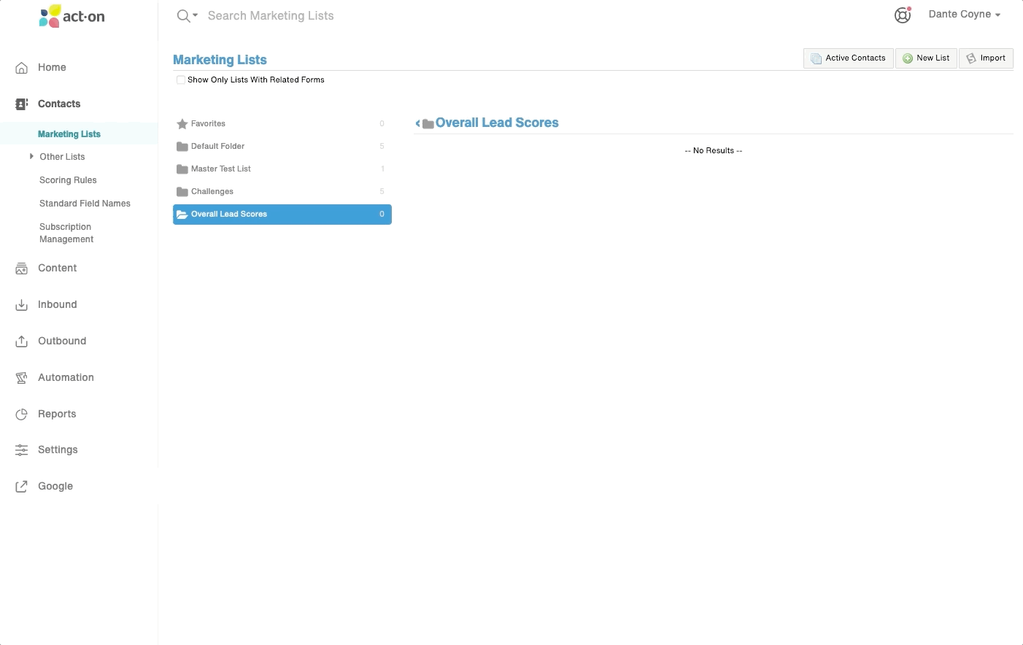Click the Settings sliders icon
The width and height of the screenshot is (1023, 645).
(22, 450)
